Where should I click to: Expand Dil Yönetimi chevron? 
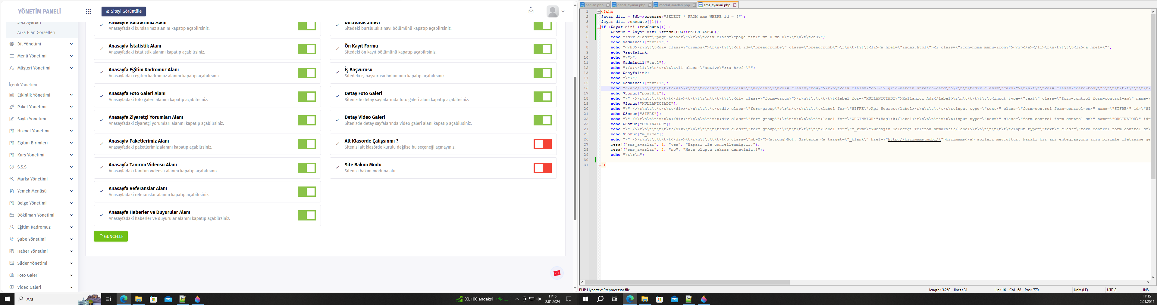point(71,44)
